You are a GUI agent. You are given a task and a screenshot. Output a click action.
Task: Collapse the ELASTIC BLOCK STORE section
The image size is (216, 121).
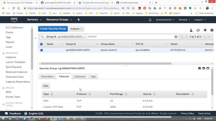click(3, 104)
